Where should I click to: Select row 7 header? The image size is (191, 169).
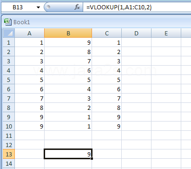click(9, 98)
